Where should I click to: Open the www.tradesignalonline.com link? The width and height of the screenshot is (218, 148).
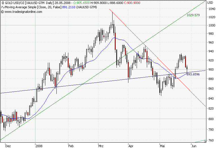pos(23,12)
